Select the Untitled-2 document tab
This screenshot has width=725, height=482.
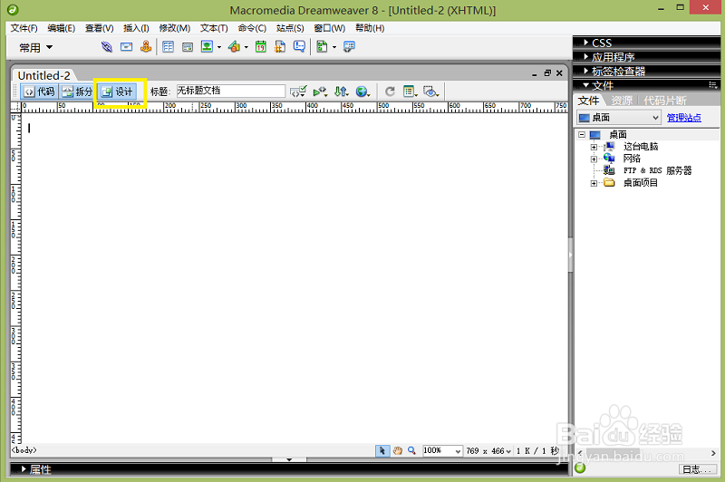coord(43,75)
